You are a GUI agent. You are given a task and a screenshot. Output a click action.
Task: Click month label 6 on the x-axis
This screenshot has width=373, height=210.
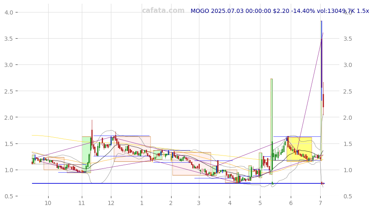pyautogui.click(x=291, y=203)
